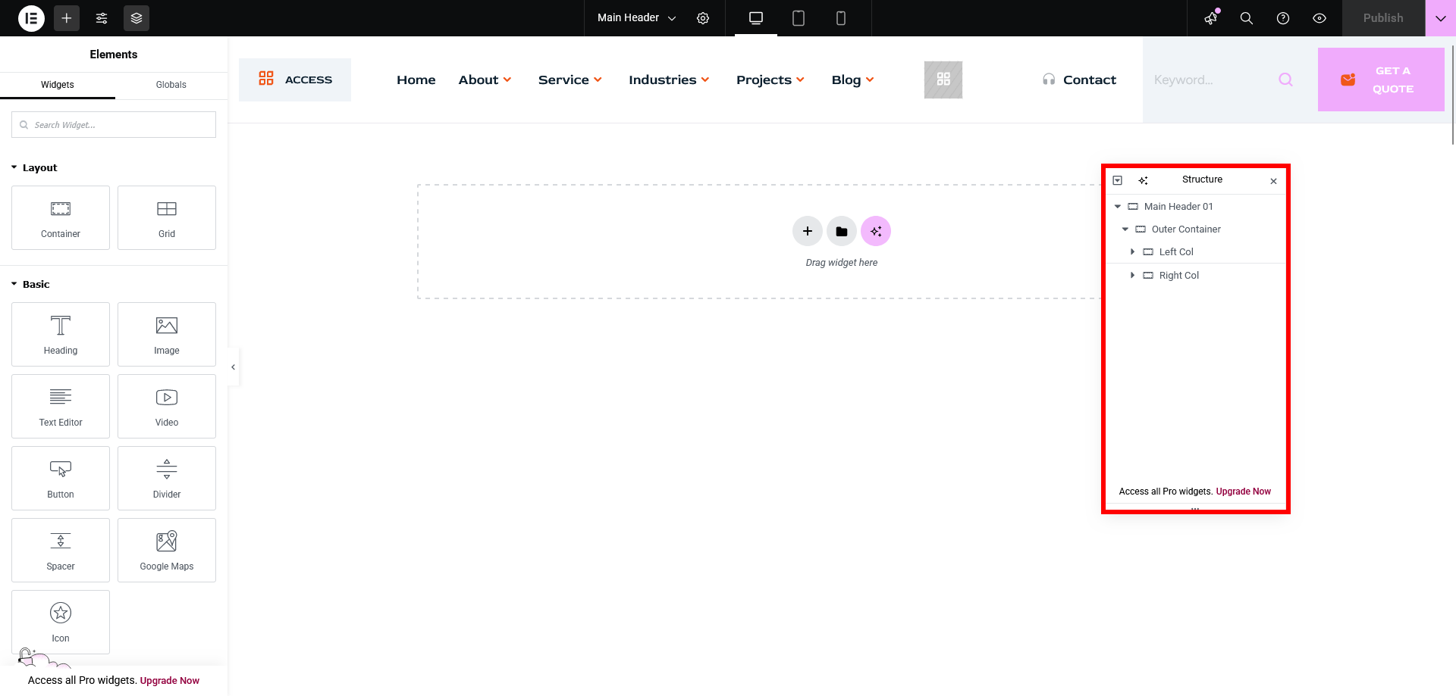Open the Finder search icon
This screenshot has height=696, width=1456.
[x=1246, y=18]
